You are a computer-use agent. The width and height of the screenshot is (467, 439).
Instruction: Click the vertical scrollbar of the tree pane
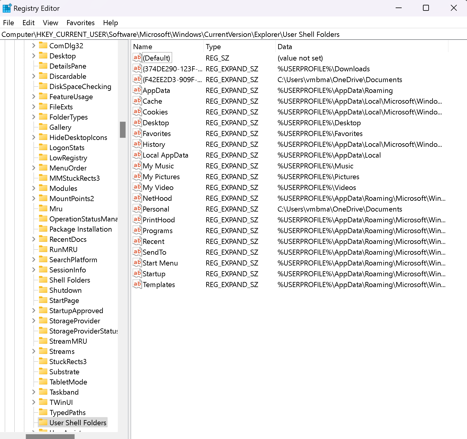123,130
